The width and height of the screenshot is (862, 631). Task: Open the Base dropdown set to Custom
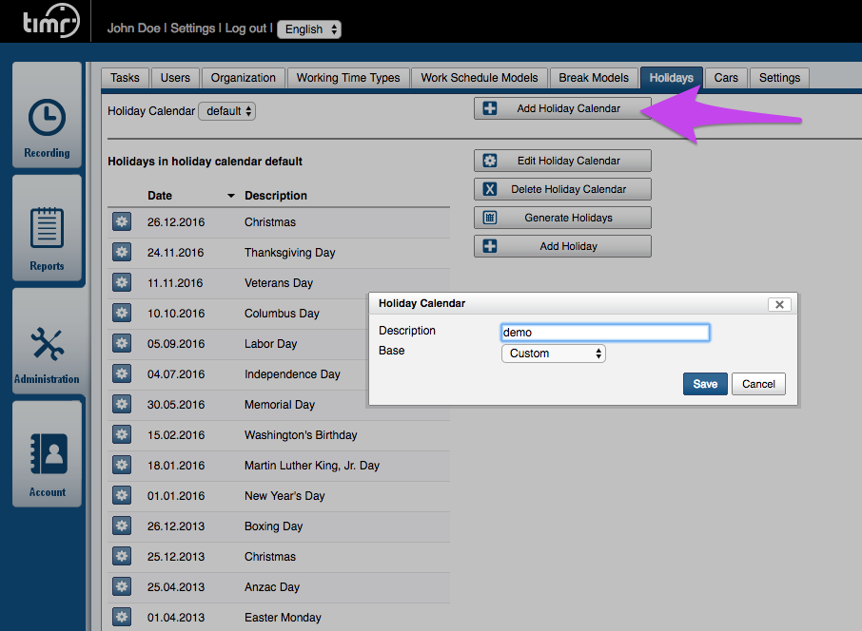(553, 354)
